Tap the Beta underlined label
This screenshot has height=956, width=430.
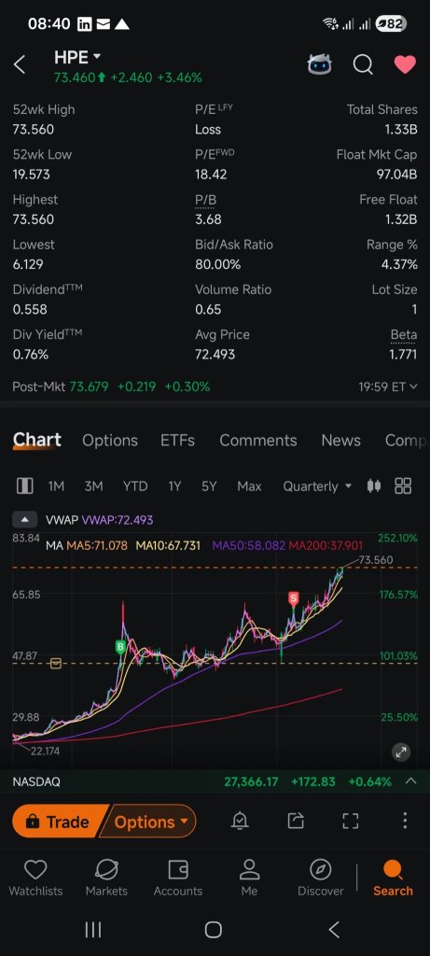point(404,335)
